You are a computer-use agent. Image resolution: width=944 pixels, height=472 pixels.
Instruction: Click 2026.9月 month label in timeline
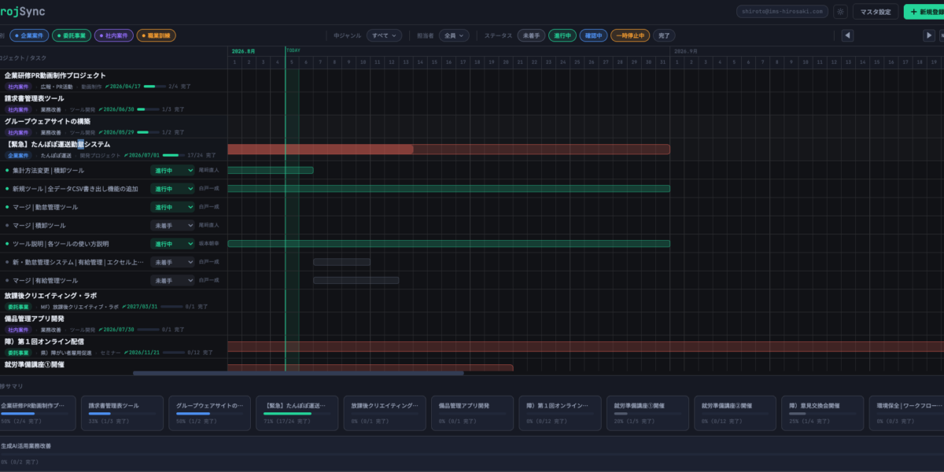687,51
